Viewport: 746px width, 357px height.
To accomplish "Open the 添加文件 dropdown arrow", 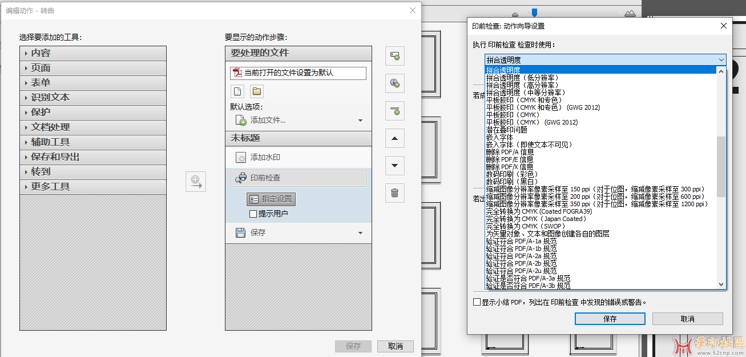I will pos(360,121).
